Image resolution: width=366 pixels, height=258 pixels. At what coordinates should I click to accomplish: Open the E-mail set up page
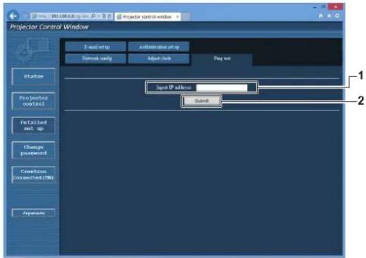click(96, 47)
